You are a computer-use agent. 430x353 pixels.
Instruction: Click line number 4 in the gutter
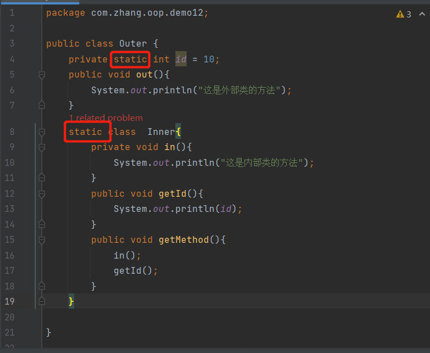click(x=12, y=59)
